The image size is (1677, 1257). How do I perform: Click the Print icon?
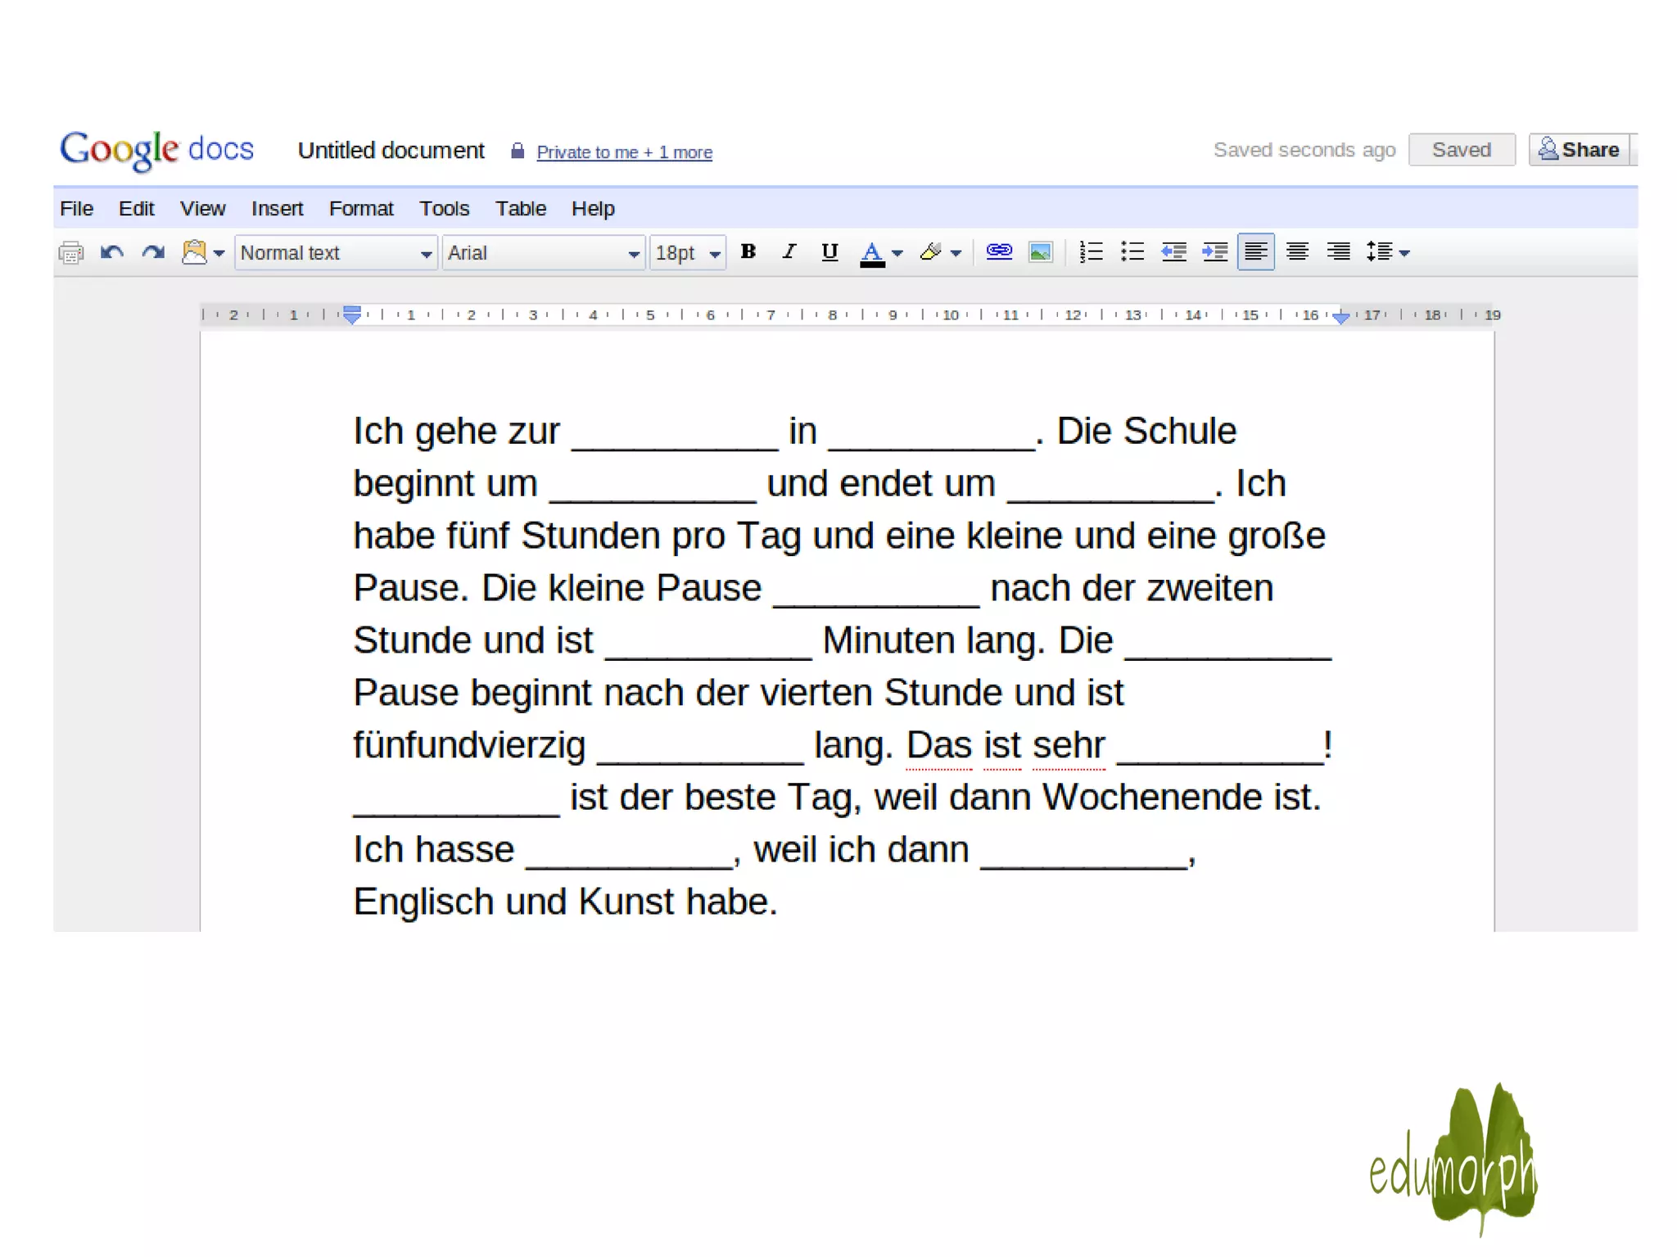coord(71,253)
